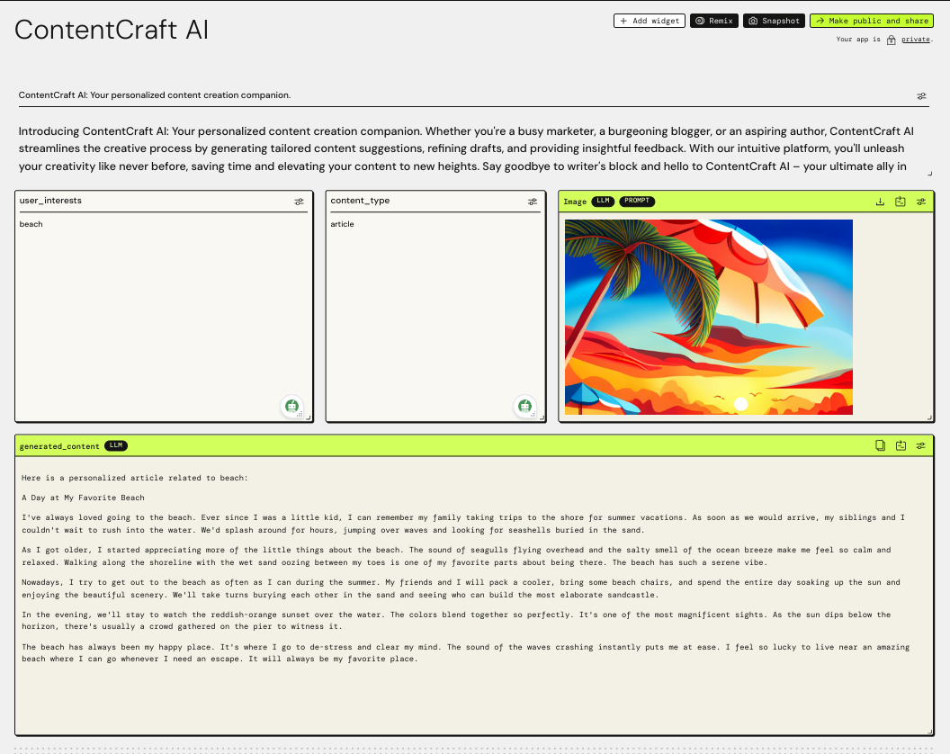Click the PROMPT badge on Image widget
The image size is (950, 754).
tap(637, 202)
